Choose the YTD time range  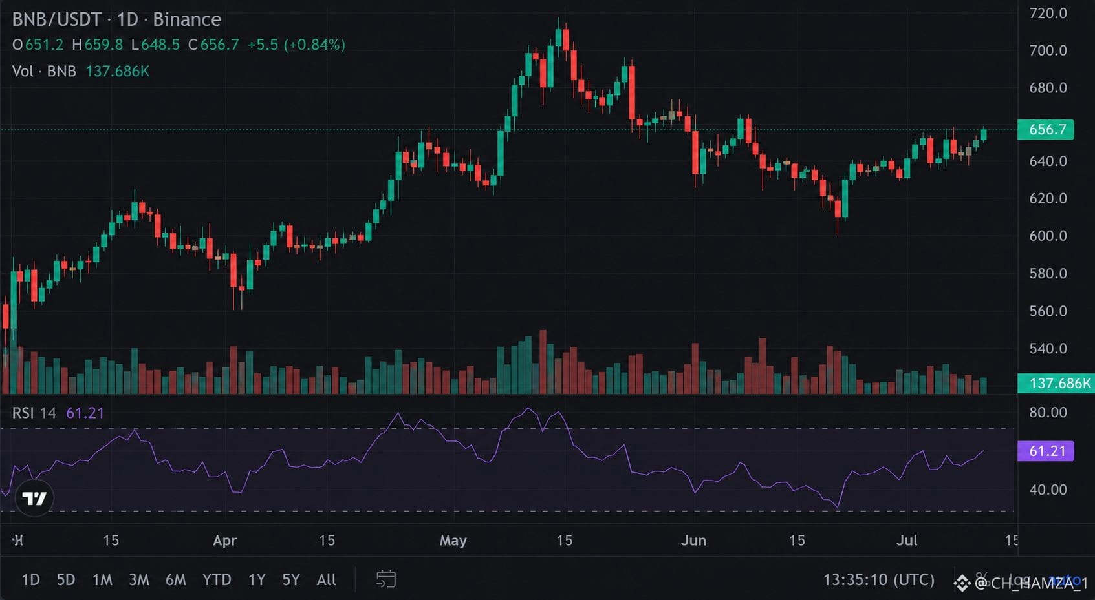click(217, 579)
